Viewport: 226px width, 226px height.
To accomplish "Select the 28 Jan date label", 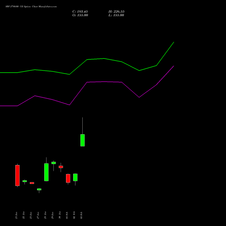I will tap(45, 215).
